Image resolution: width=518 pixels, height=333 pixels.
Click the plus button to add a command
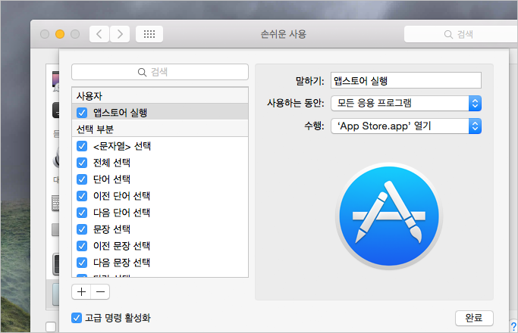[81, 291]
